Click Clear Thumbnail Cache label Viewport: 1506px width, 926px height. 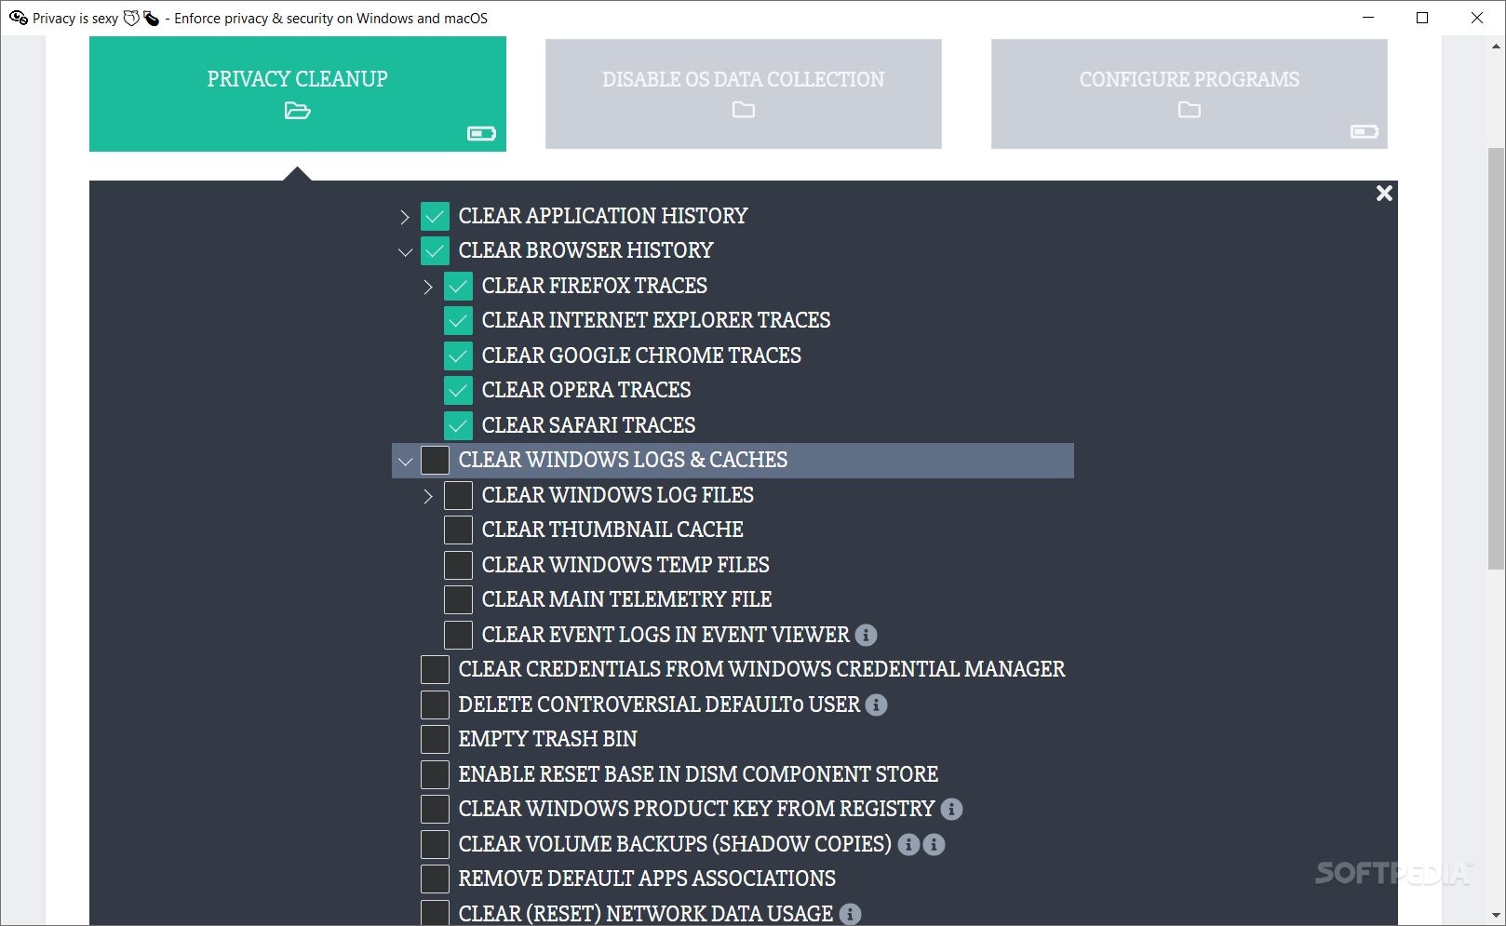[612, 530]
